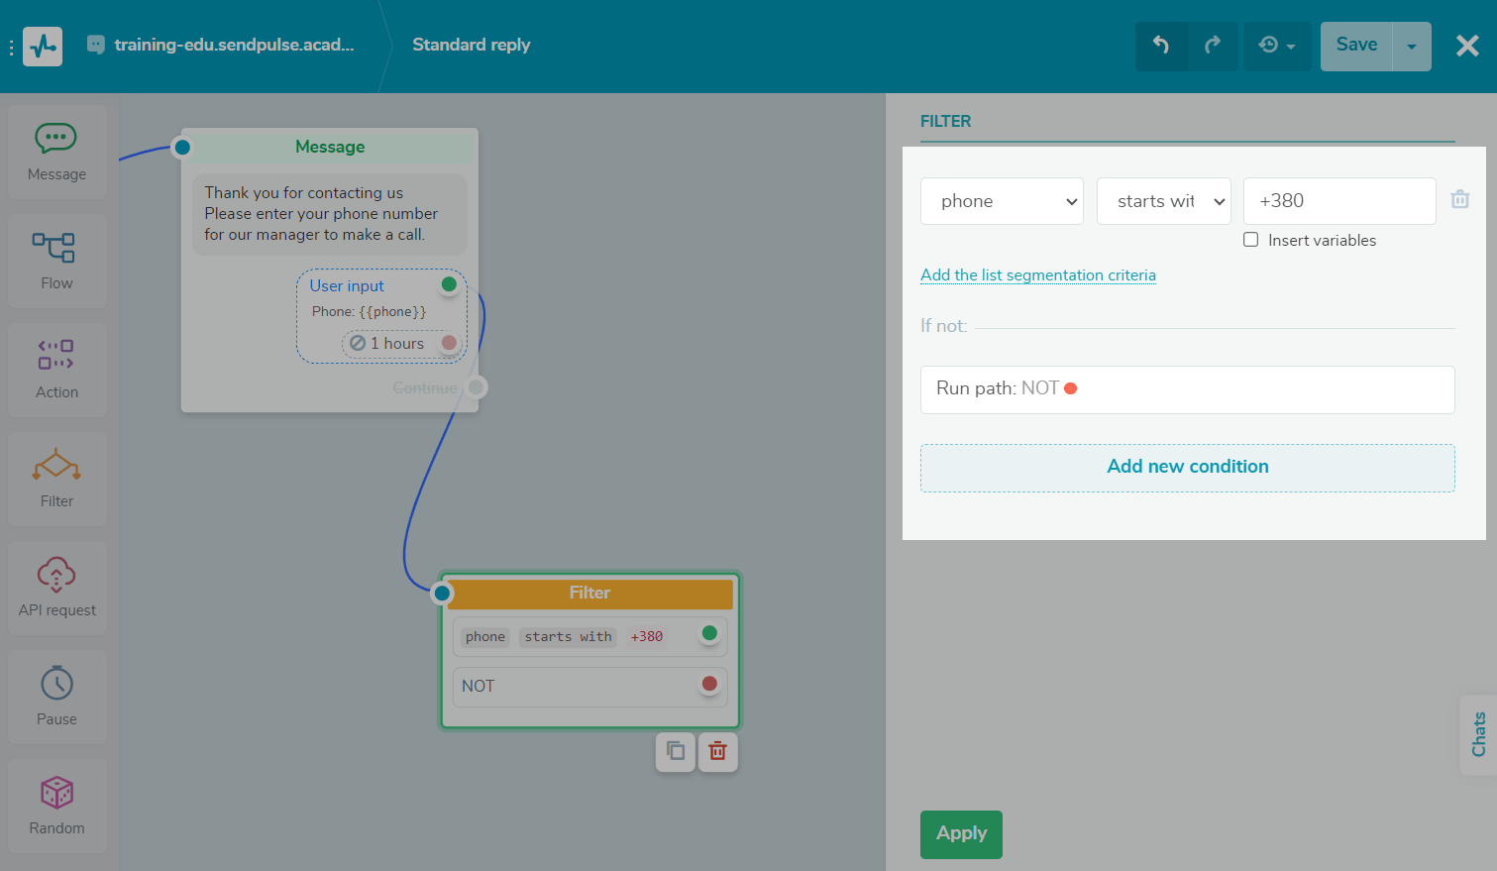Image resolution: width=1497 pixels, height=871 pixels.
Task: Select the API request element
Action: tap(56, 588)
